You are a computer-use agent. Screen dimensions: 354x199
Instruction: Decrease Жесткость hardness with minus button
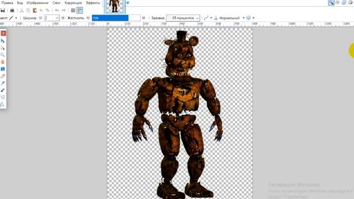(88, 18)
